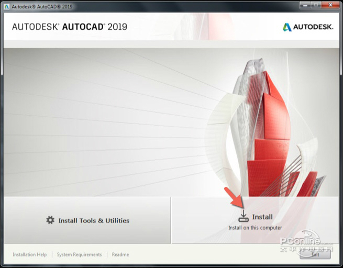
Task: Open Install Tools & Utilities
Action: [87, 220]
